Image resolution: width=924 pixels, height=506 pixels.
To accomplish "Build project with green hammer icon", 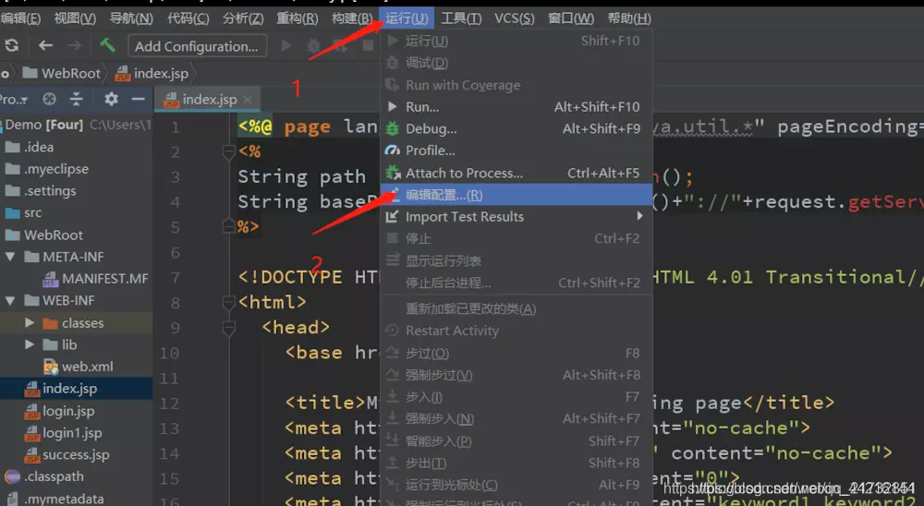I will coord(107,45).
